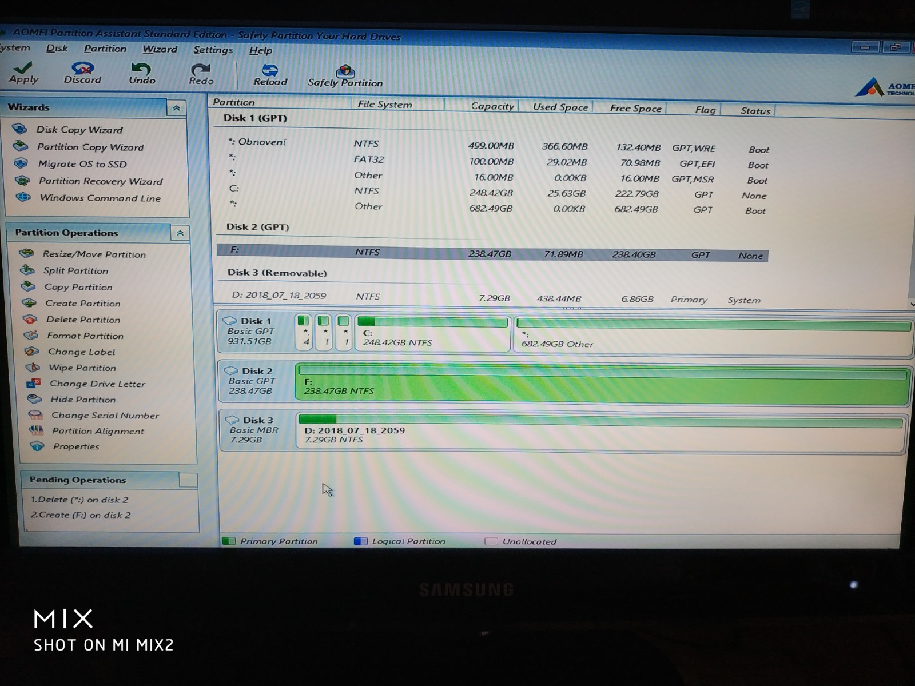This screenshot has height=686, width=915.
Task: Click the Disk 3 Basic MBR label block
Action: click(257, 430)
